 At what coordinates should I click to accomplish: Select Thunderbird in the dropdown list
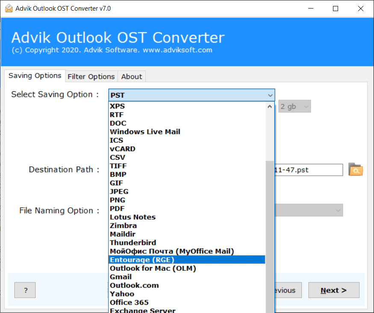point(187,243)
